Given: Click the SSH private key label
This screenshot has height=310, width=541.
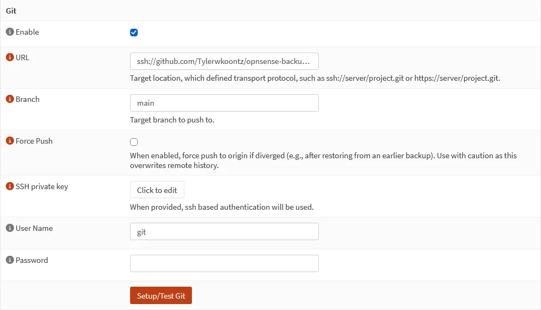Looking at the screenshot, I should pos(42,186).
